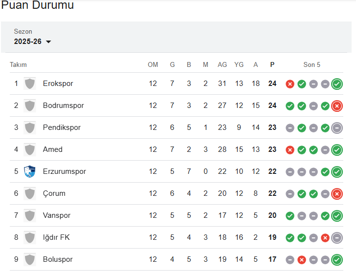Click the Erokspor shield logo

tap(30, 84)
